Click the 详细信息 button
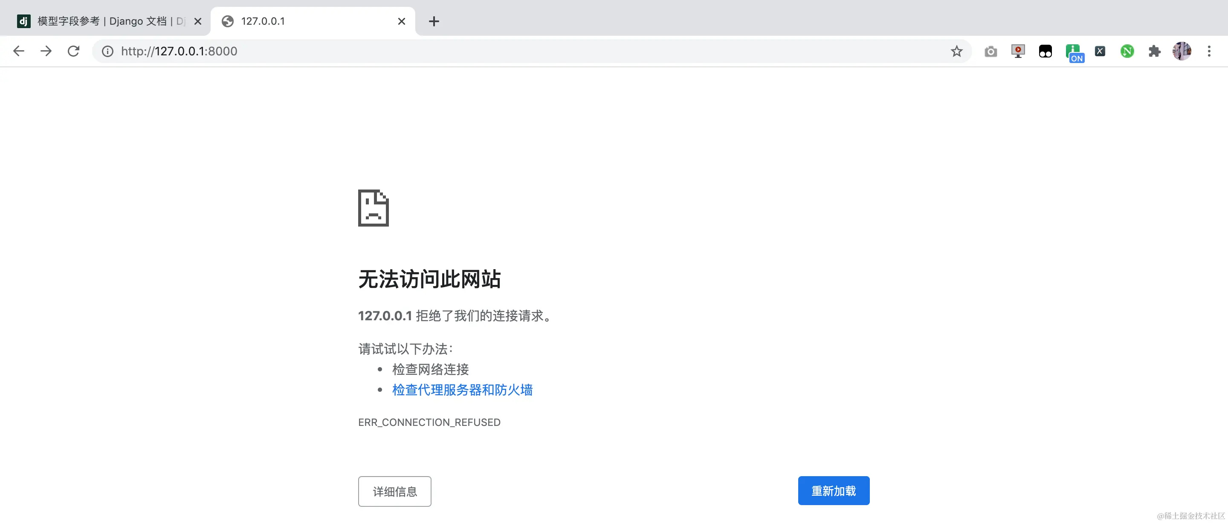The width and height of the screenshot is (1228, 523). [x=394, y=491]
